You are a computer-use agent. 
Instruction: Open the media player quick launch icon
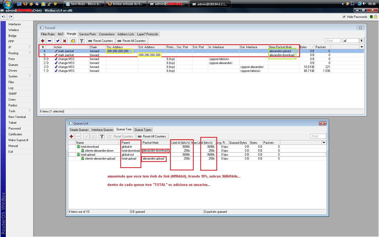43,4
